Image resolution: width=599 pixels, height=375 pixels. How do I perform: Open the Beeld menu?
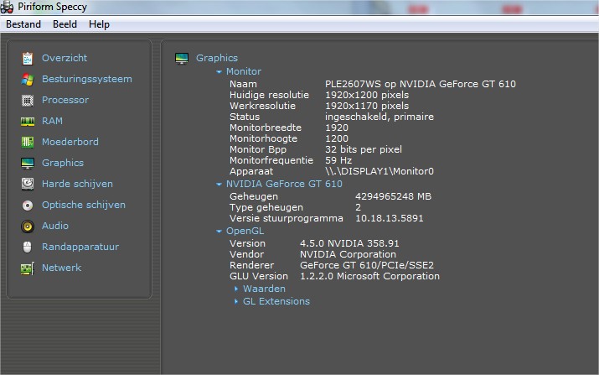(x=65, y=24)
